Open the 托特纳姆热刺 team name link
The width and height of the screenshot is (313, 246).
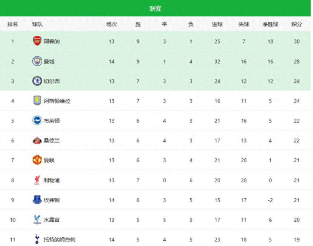point(60,240)
